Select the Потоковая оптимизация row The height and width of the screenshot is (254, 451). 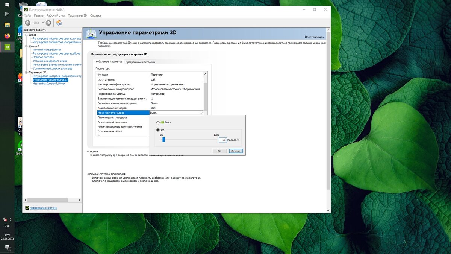tap(123, 117)
